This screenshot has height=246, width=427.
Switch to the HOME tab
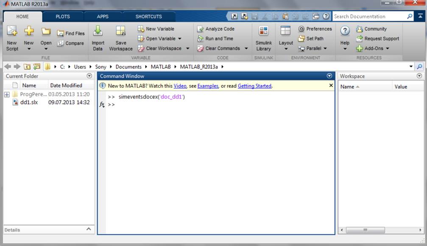pos(22,17)
